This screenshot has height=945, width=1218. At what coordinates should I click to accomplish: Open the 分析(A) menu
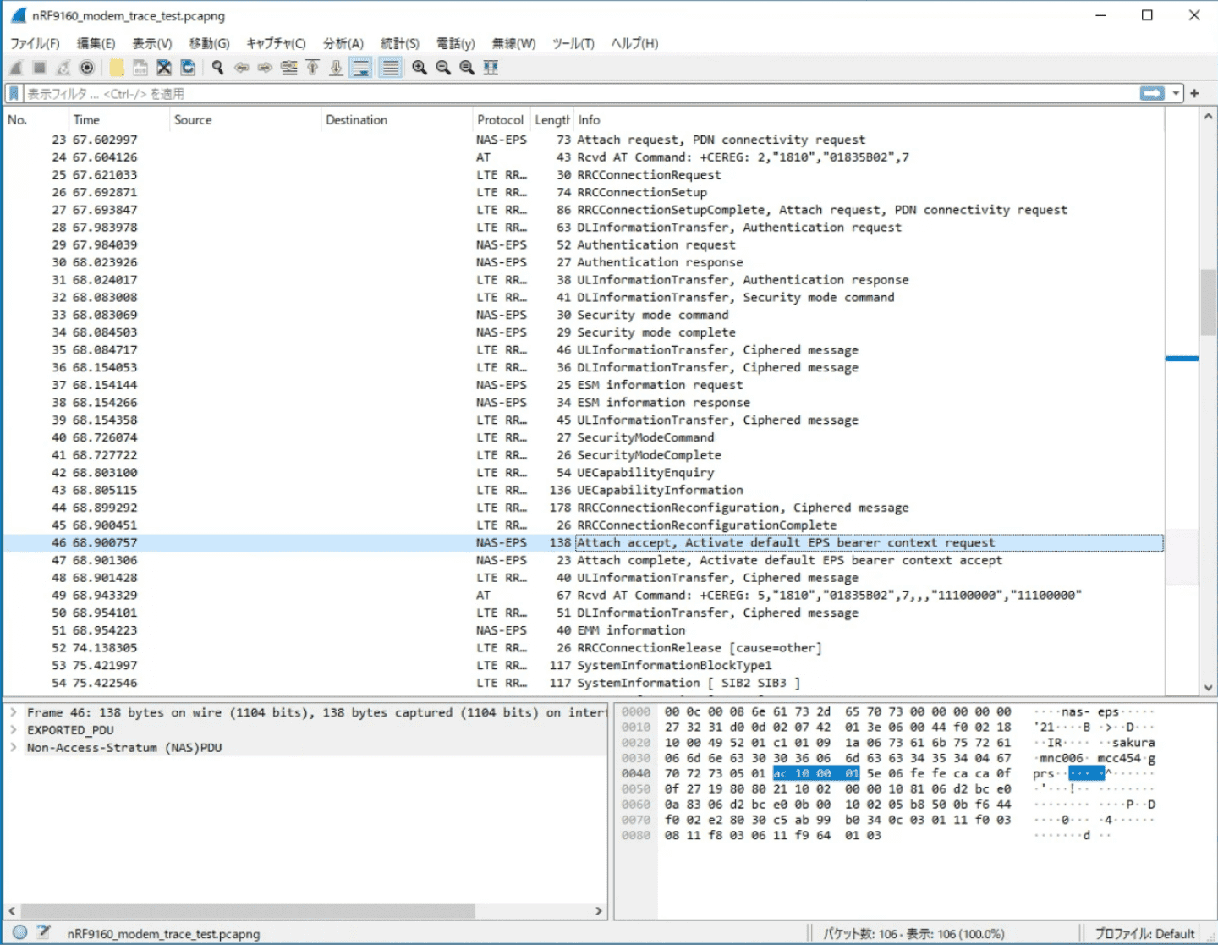(x=343, y=43)
